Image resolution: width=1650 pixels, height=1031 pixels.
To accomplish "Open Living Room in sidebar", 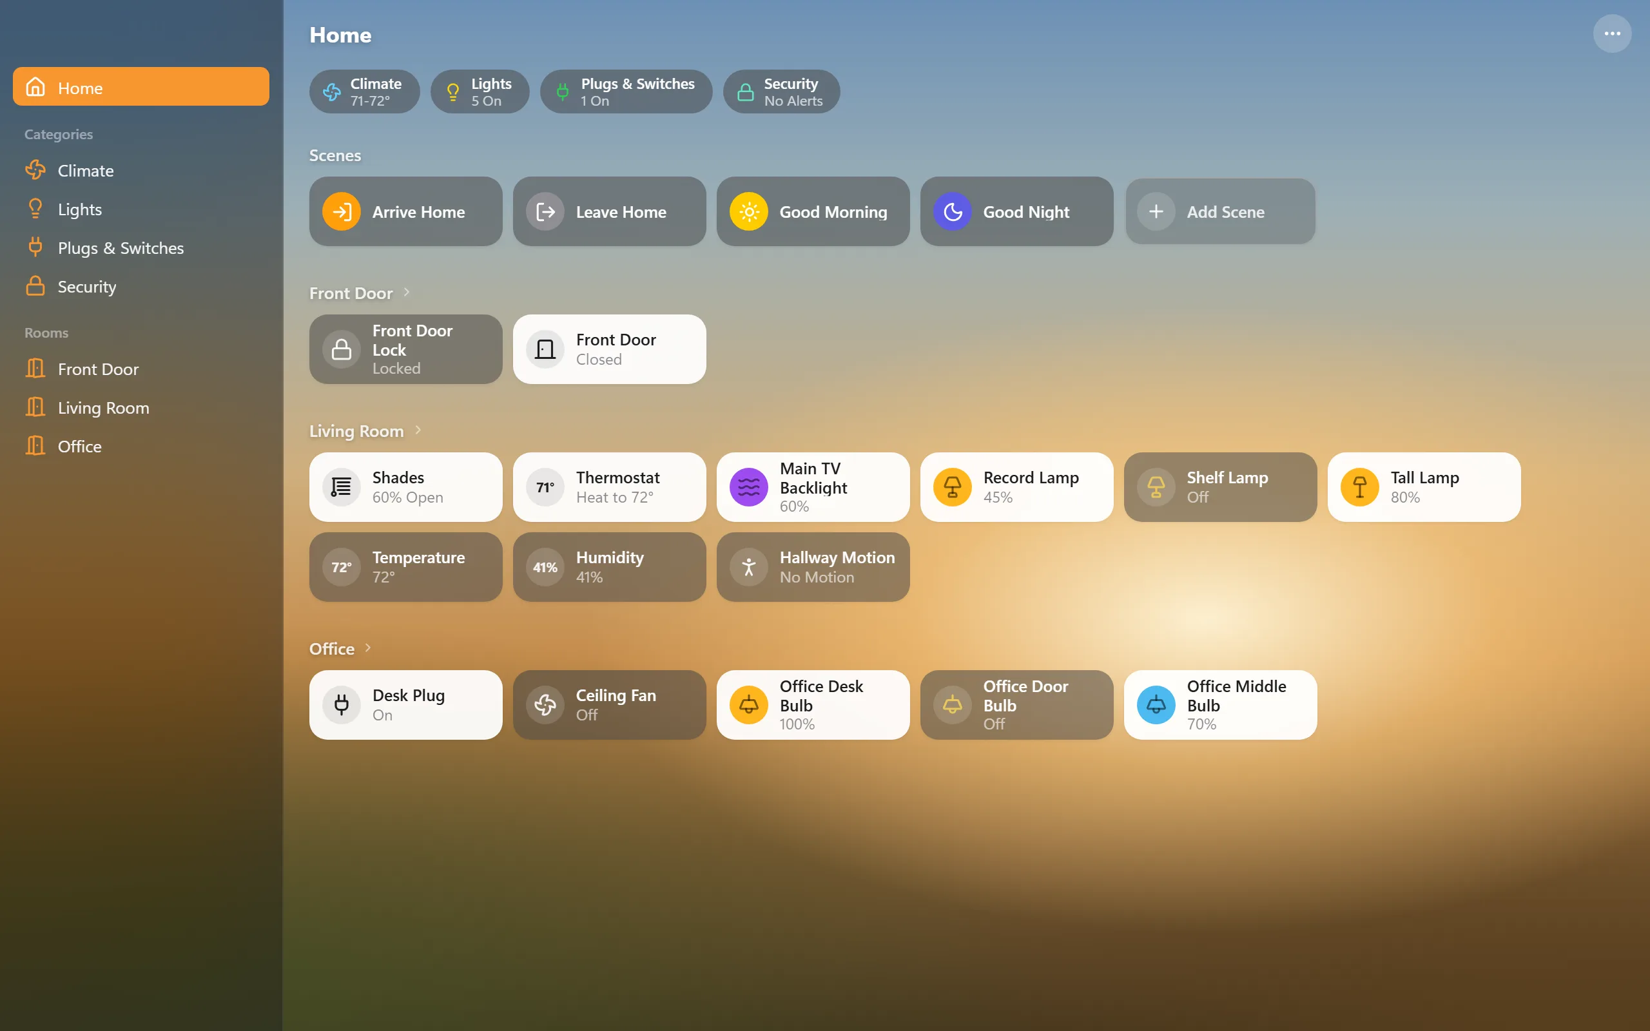I will (141, 408).
